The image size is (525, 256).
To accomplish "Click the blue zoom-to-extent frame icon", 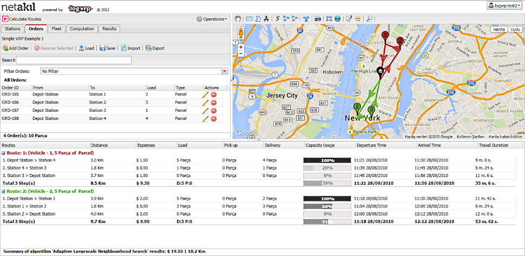I will (x=329, y=19).
